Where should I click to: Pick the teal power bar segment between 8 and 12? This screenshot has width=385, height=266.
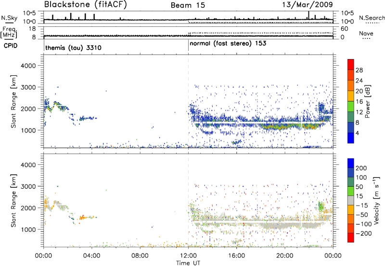point(351,117)
